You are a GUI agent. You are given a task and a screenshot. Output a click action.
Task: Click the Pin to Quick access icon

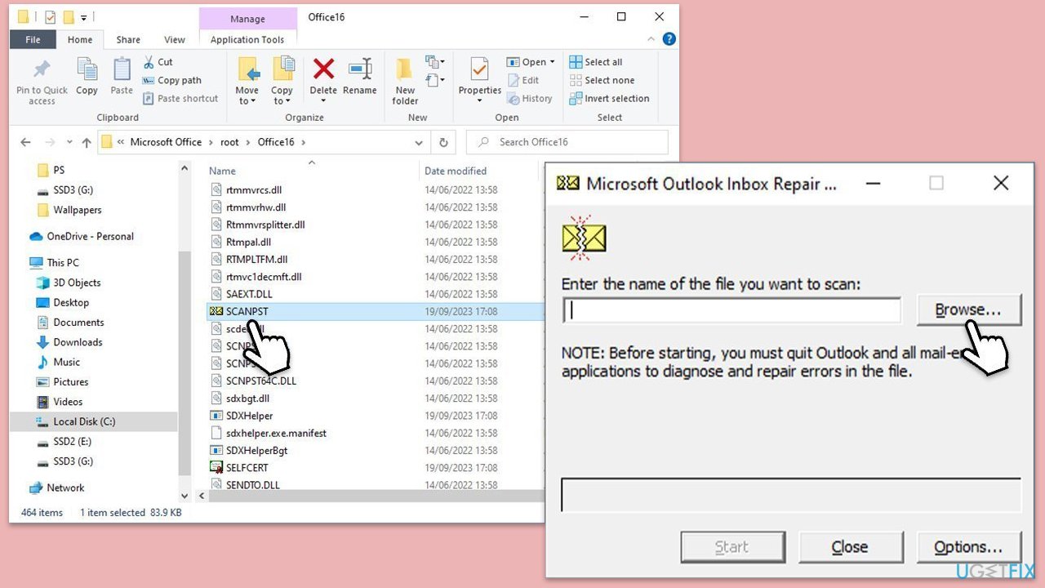(x=42, y=71)
